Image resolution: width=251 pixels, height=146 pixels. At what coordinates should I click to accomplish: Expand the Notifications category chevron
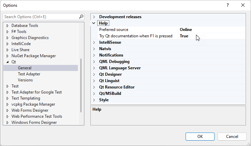pyautogui.click(x=94, y=55)
